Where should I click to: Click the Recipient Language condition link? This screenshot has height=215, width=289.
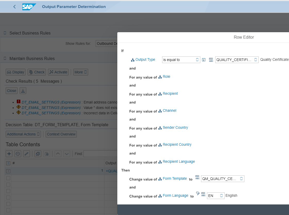click(179, 162)
